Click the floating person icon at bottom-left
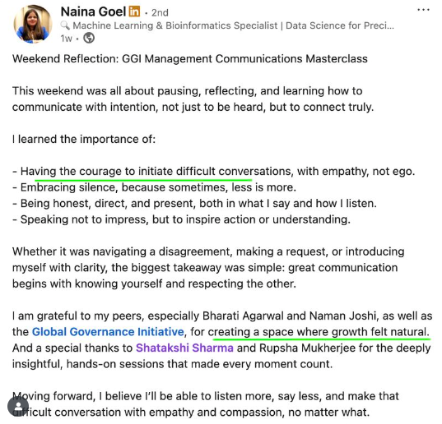 pyautogui.click(x=18, y=407)
